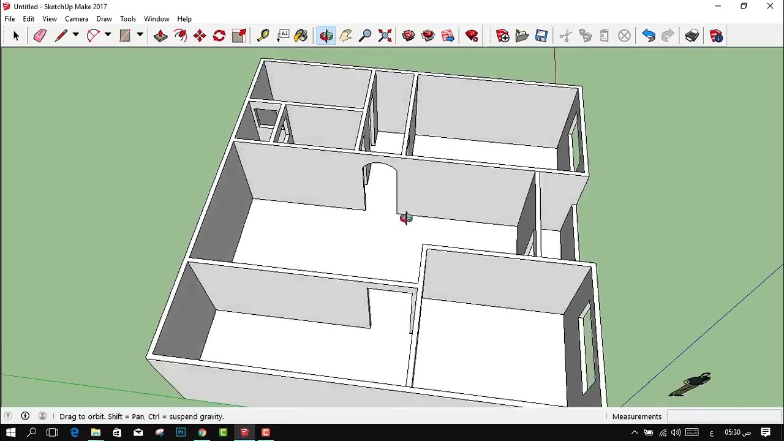Choose the Paint Bucket tool
The width and height of the screenshot is (784, 441).
click(x=301, y=36)
